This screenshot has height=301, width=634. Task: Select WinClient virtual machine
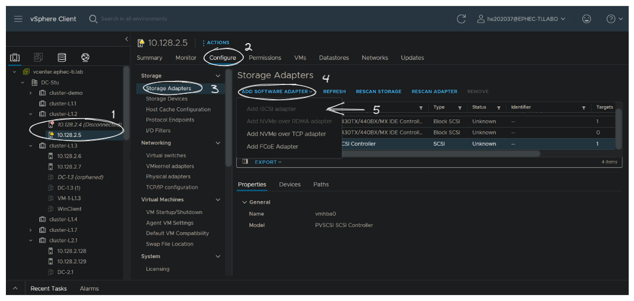click(69, 209)
